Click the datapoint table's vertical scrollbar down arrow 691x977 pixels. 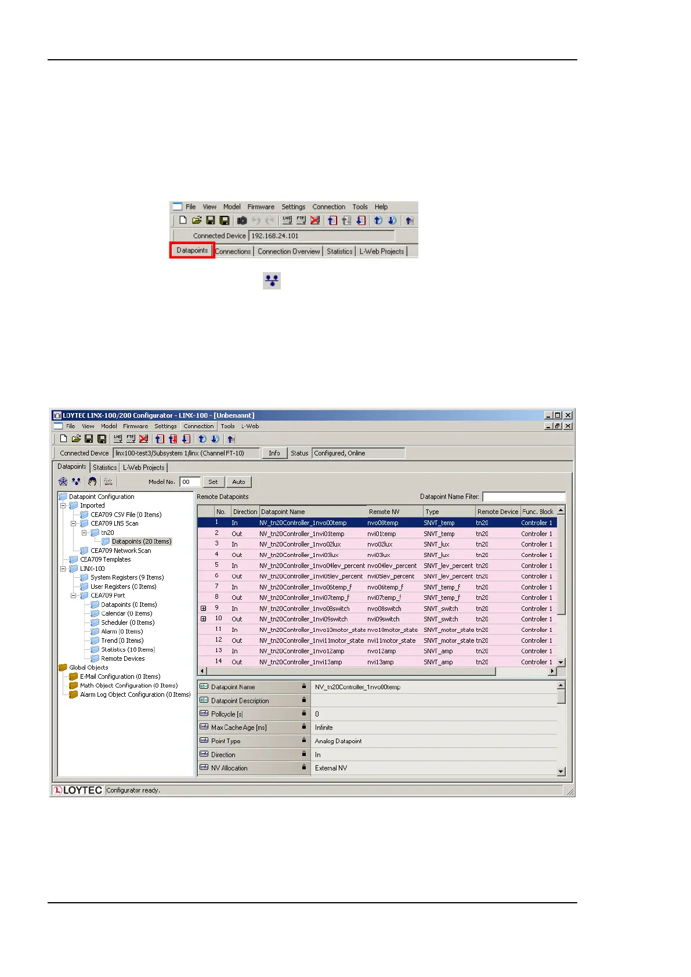coord(561,662)
